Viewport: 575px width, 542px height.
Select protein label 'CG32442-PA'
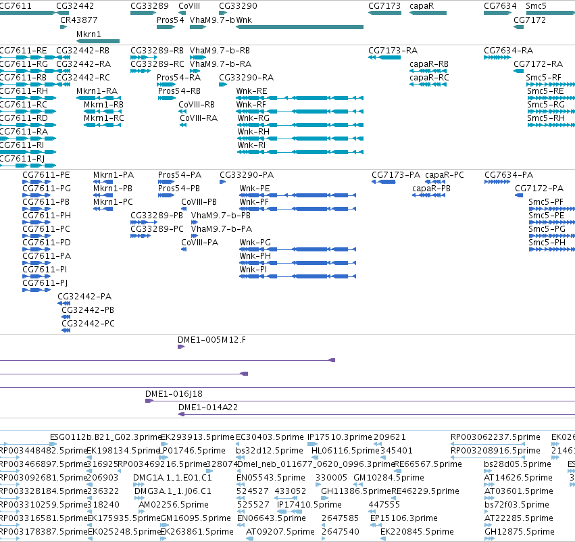pyautogui.click(x=84, y=296)
